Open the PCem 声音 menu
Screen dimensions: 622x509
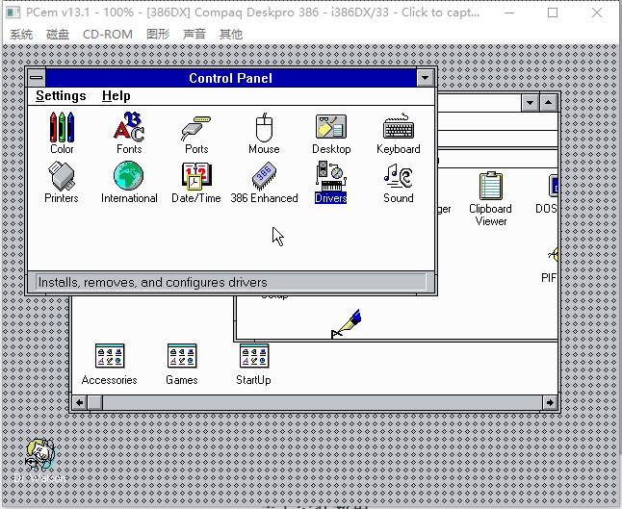click(x=194, y=35)
